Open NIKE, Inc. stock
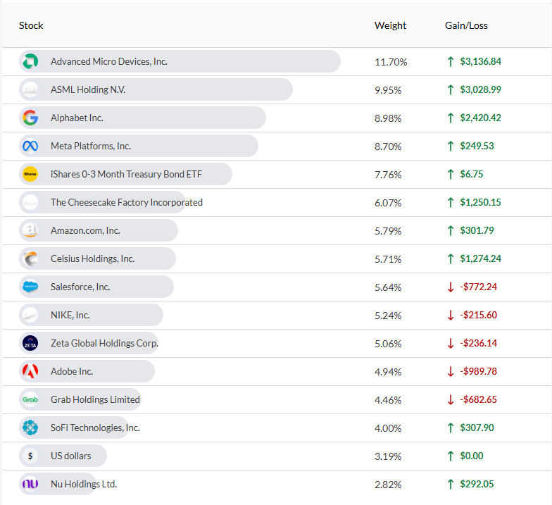Screen dimensions: 552x505 pyautogui.click(x=70, y=316)
